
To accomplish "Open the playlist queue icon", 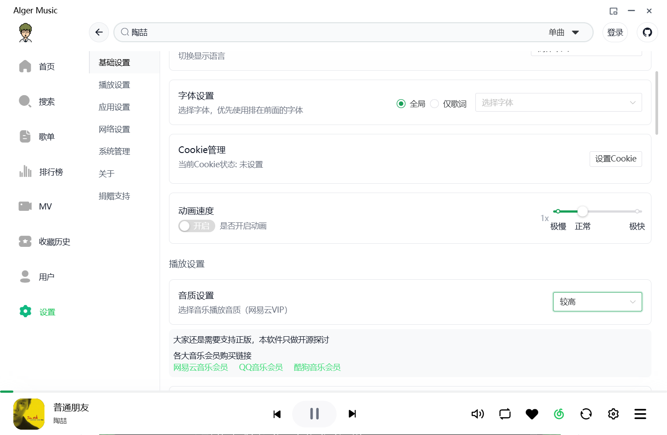I will pyautogui.click(x=640, y=414).
